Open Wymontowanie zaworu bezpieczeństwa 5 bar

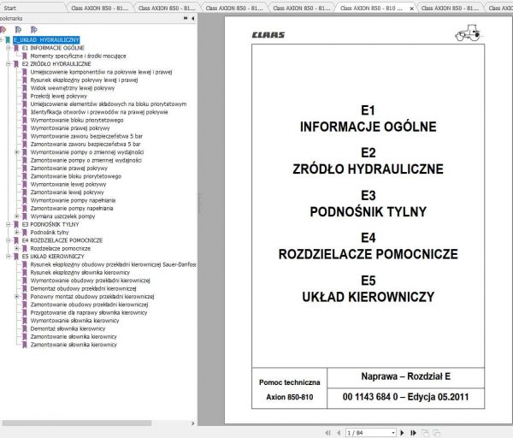point(86,136)
